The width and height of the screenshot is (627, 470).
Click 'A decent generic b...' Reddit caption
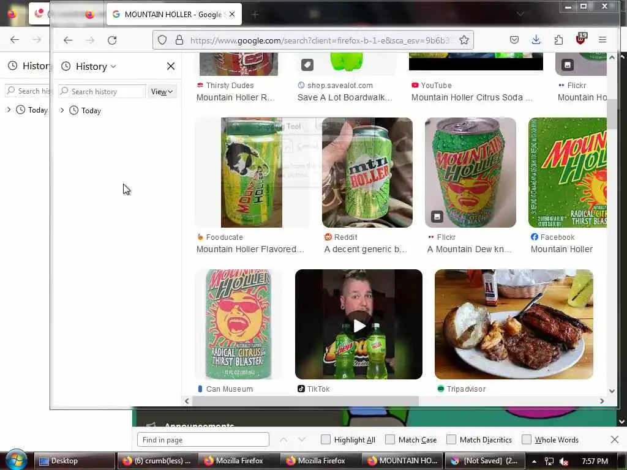[x=366, y=250]
